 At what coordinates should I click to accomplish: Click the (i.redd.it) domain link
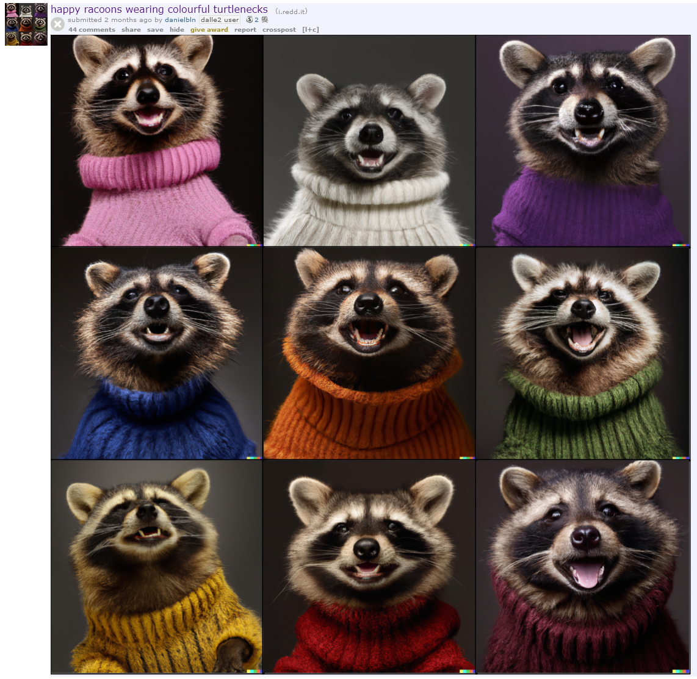291,12
